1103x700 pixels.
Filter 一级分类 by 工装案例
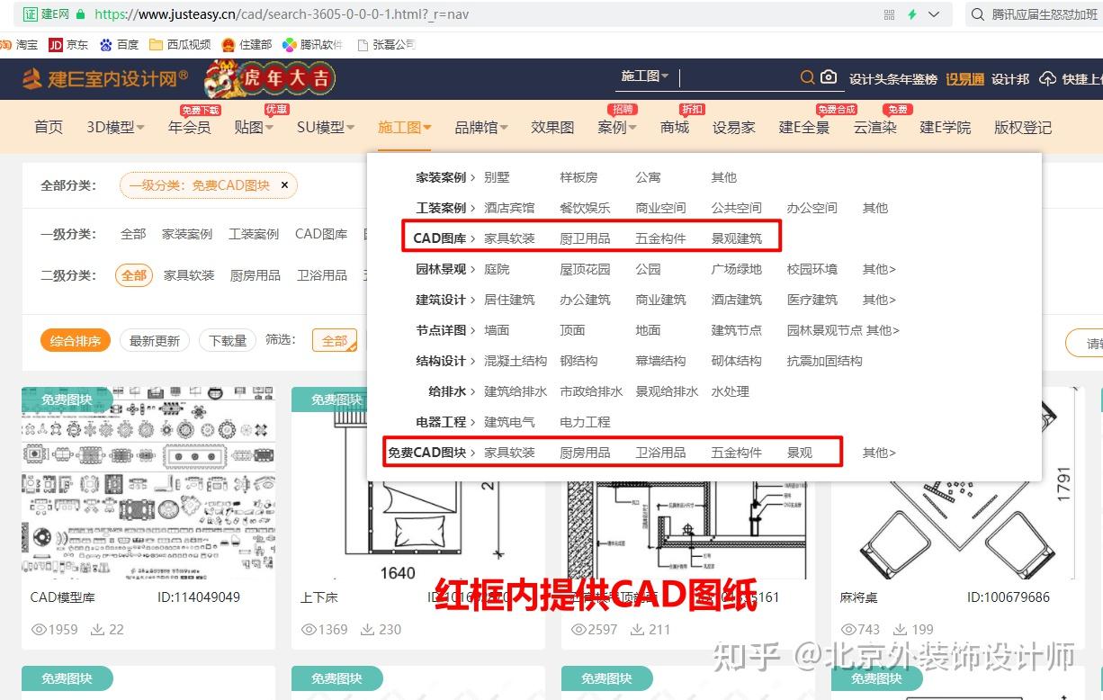point(254,234)
